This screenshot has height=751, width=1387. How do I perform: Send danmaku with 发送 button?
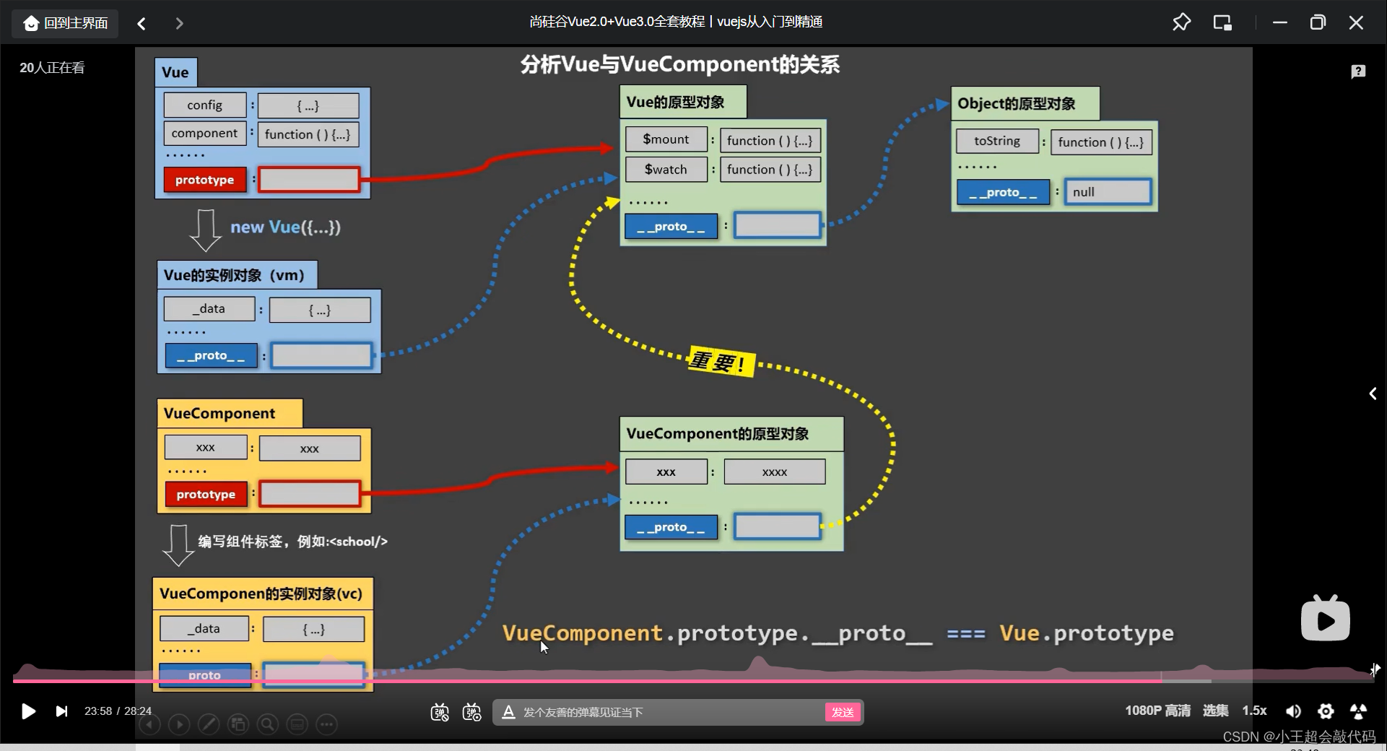coord(843,712)
